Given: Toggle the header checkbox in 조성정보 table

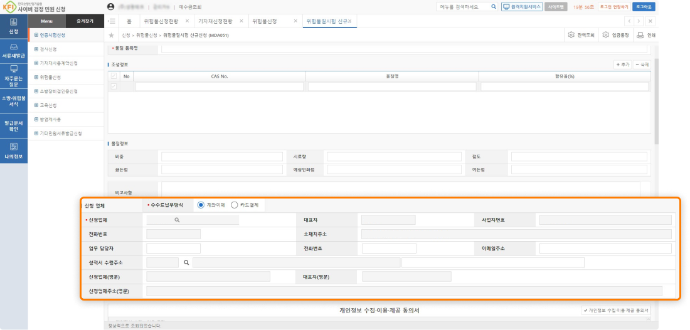Looking at the screenshot, I should [114, 76].
